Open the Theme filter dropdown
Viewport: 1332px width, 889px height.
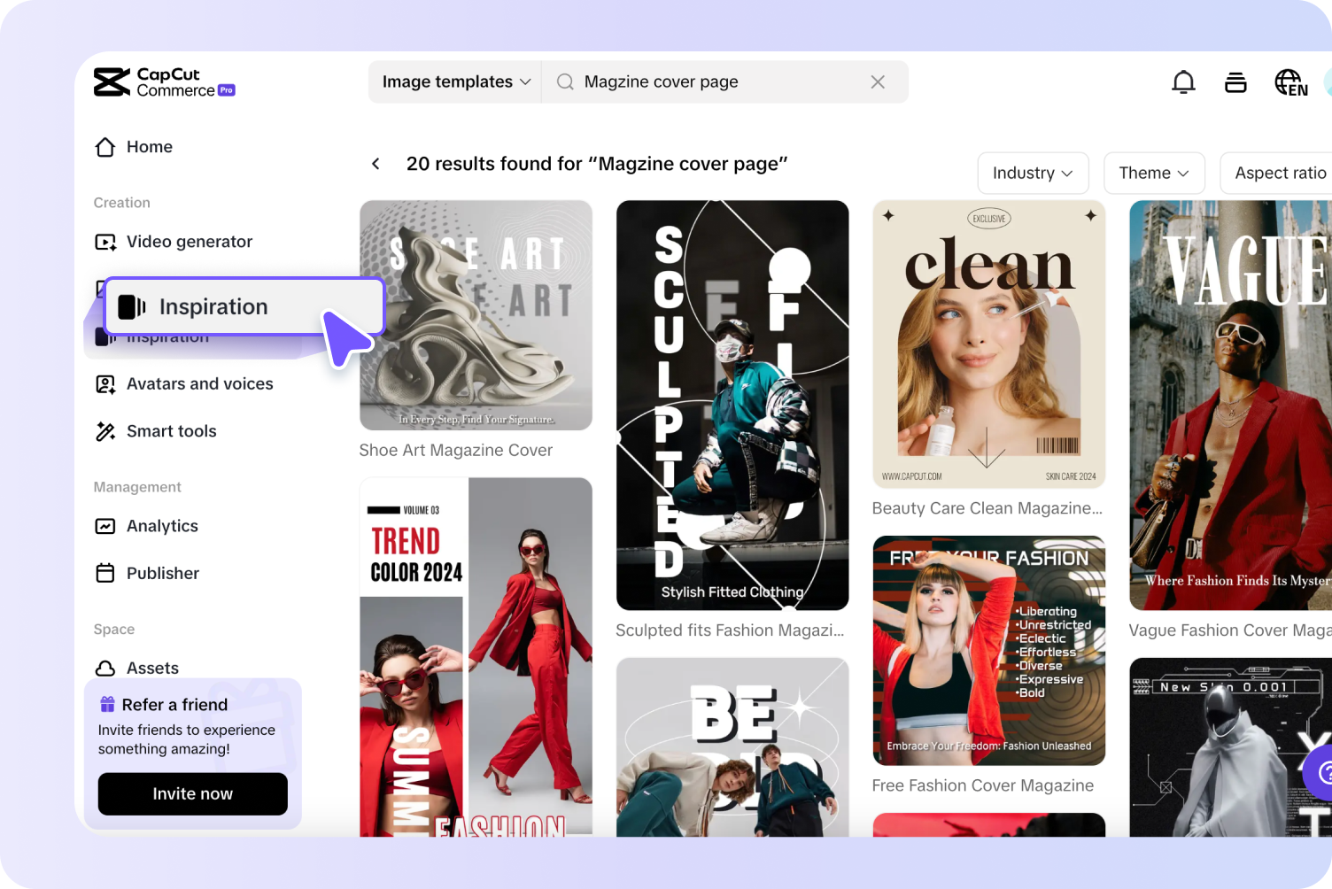click(x=1153, y=173)
